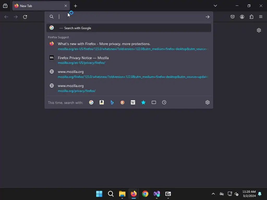
Task: Search in Bookmarks star icon
Action: (143, 102)
